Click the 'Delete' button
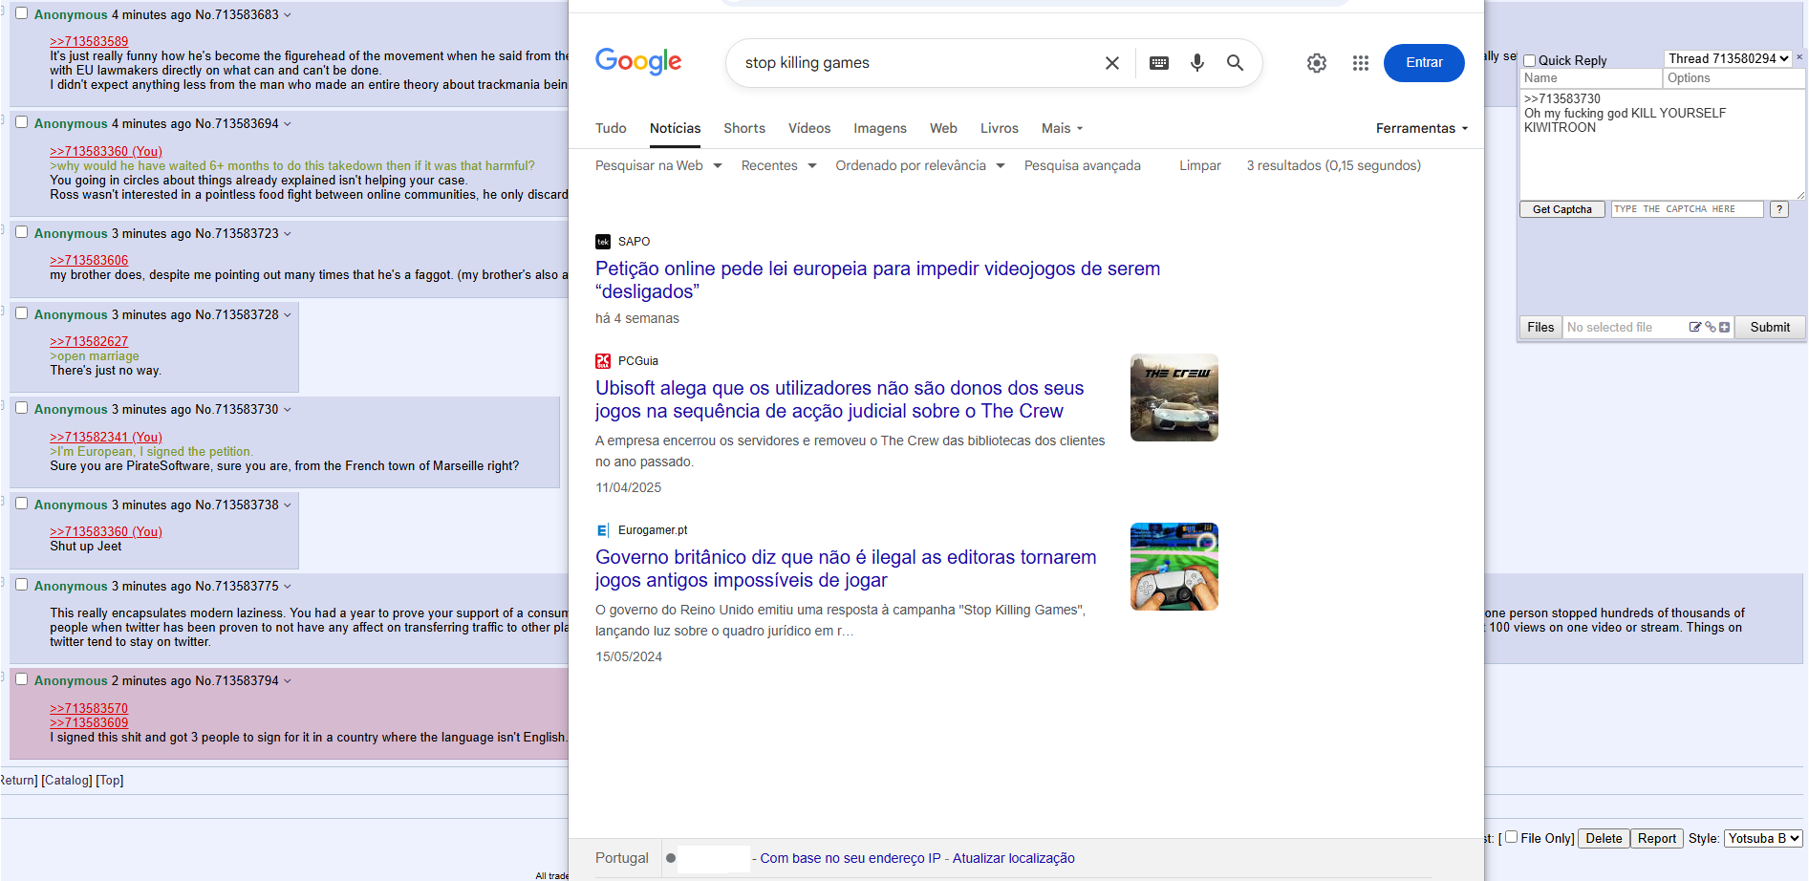This screenshot has height=881, width=1809. click(x=1604, y=838)
